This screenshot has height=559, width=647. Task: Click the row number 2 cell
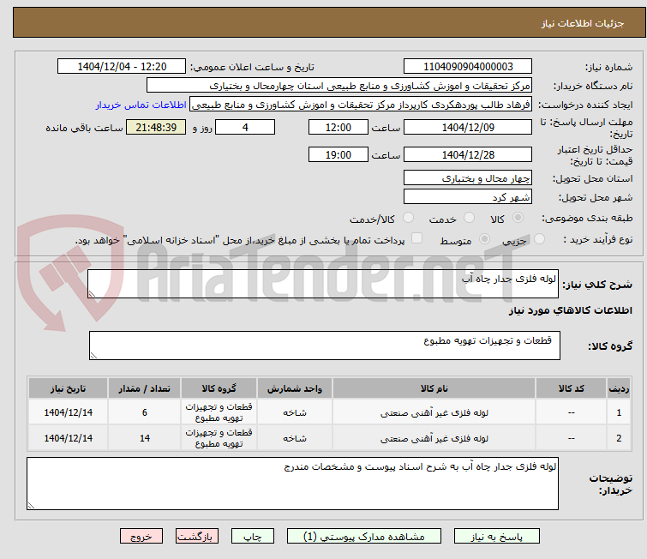[x=619, y=438]
